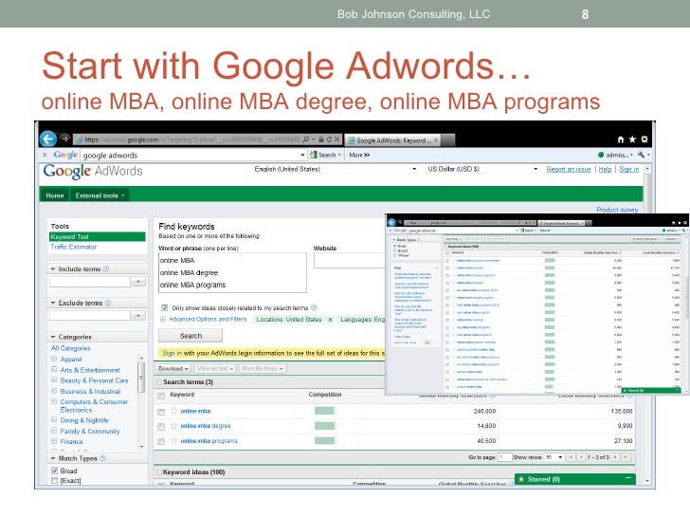This screenshot has height=518, width=690.
Task: Click the blue browser Back arrow
Action: (x=48, y=139)
